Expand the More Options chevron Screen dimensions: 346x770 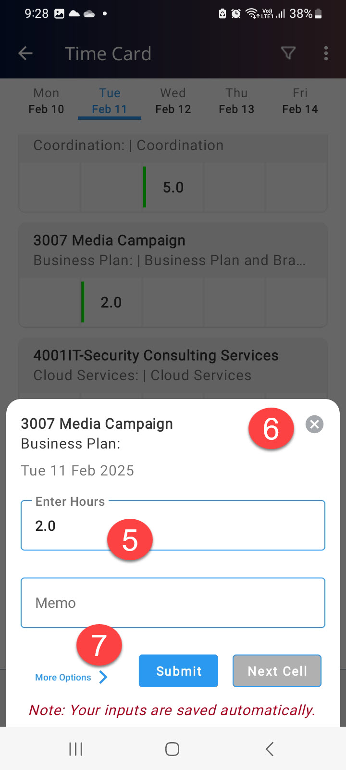[x=103, y=677]
